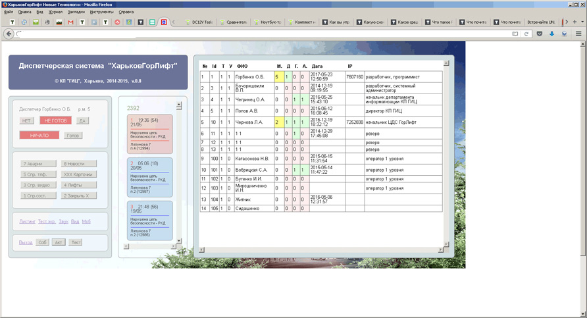
Task: Click the Firefox back navigation arrow
Action: (9, 34)
